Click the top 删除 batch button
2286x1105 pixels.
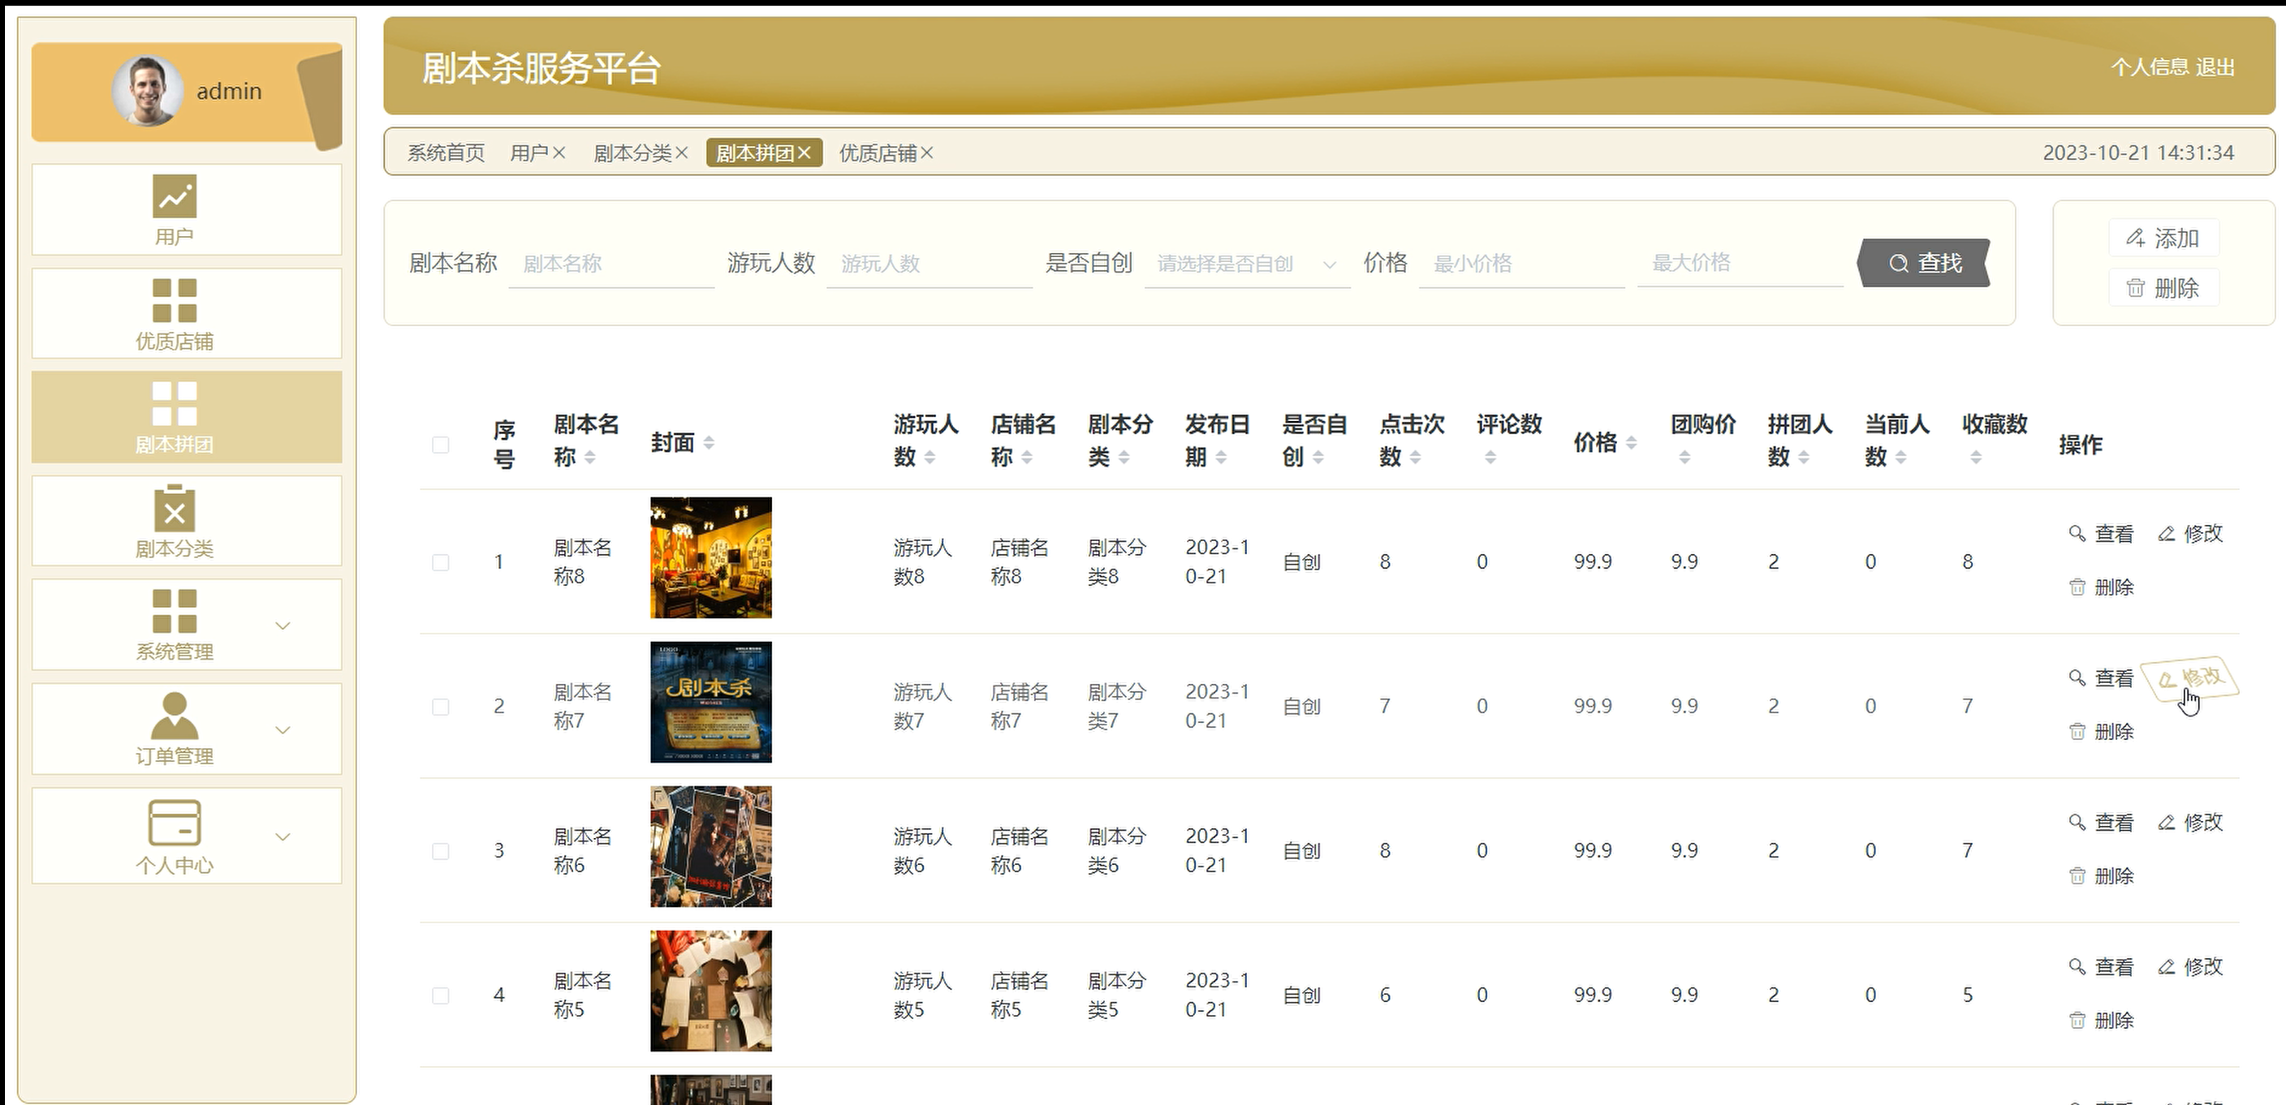click(2163, 288)
